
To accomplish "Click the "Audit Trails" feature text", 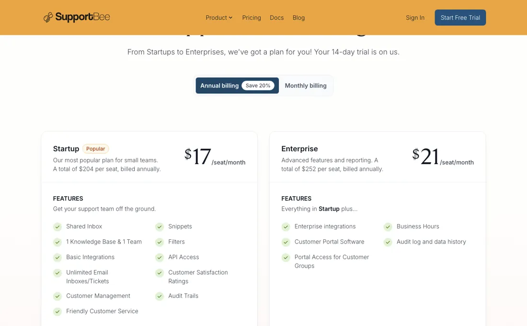I will pyautogui.click(x=183, y=296).
